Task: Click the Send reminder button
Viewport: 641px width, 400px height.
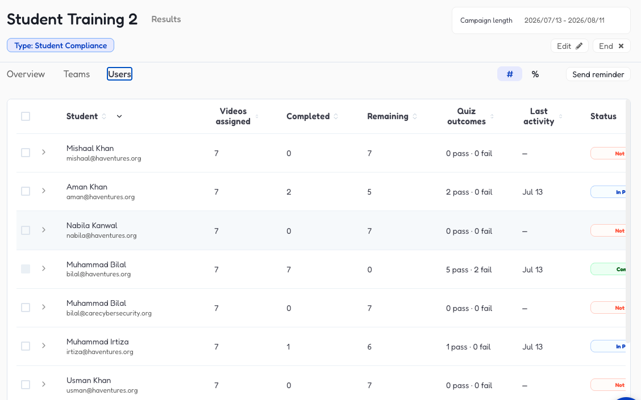Action: click(x=598, y=74)
